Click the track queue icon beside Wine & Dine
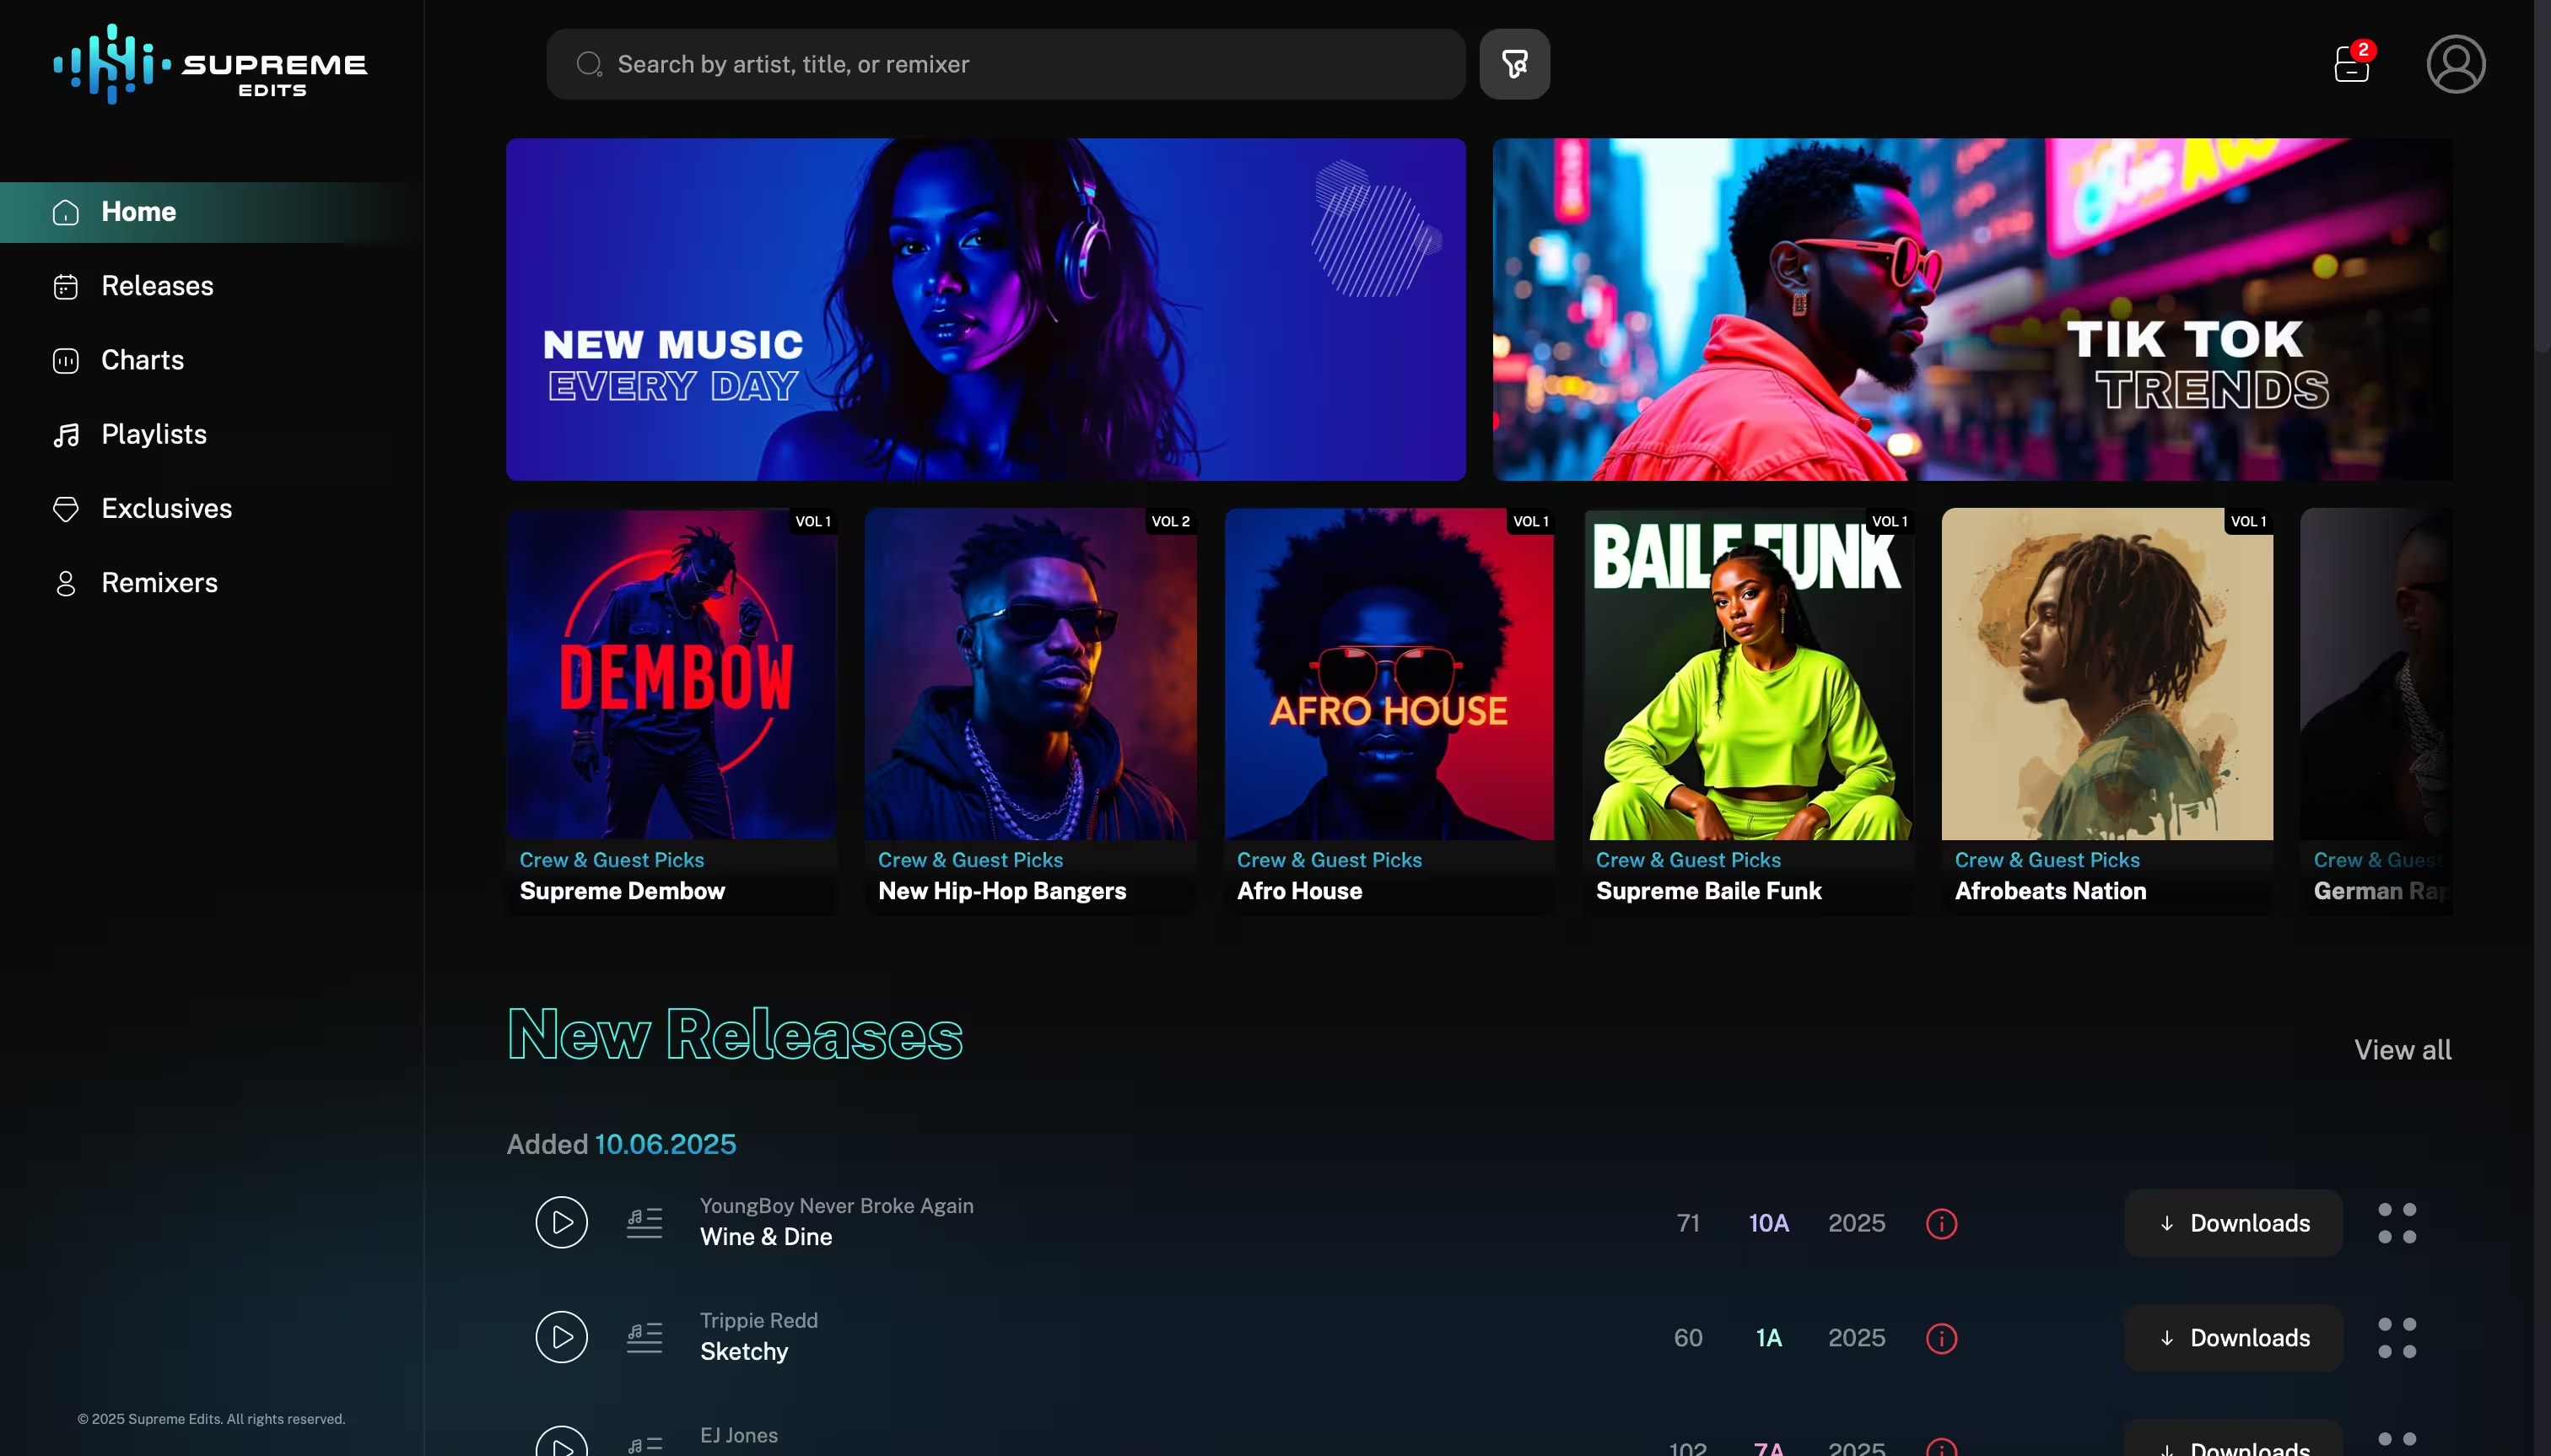Image resolution: width=2551 pixels, height=1456 pixels. pos(643,1221)
